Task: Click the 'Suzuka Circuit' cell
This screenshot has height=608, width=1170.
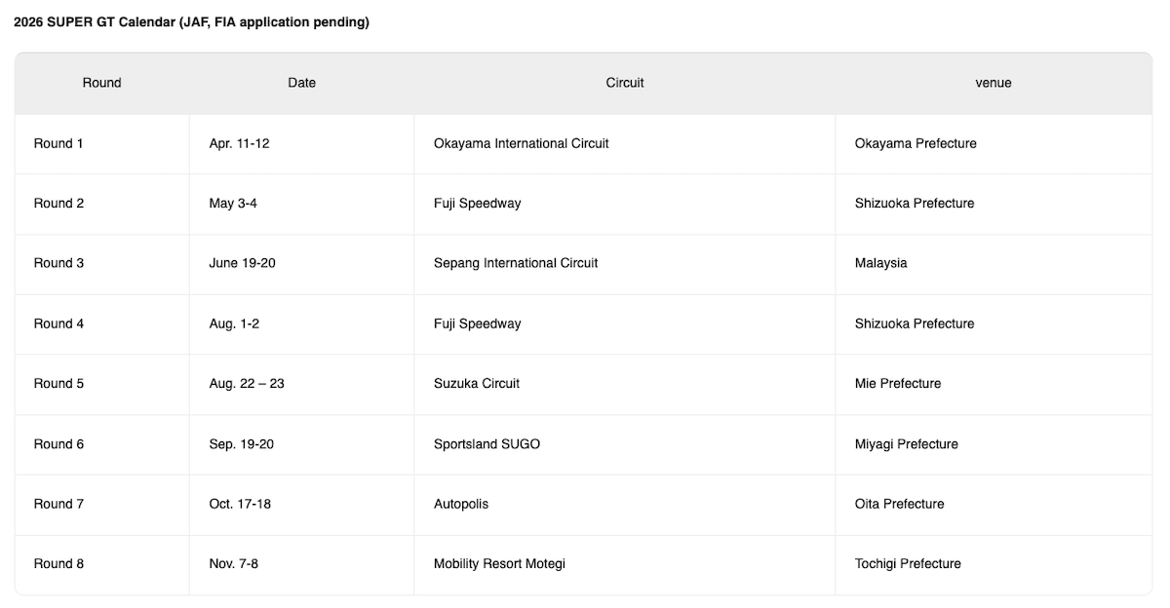Action: 625,384
